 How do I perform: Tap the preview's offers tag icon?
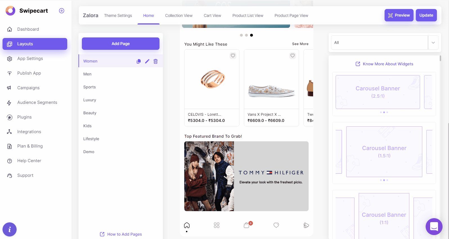(306, 225)
